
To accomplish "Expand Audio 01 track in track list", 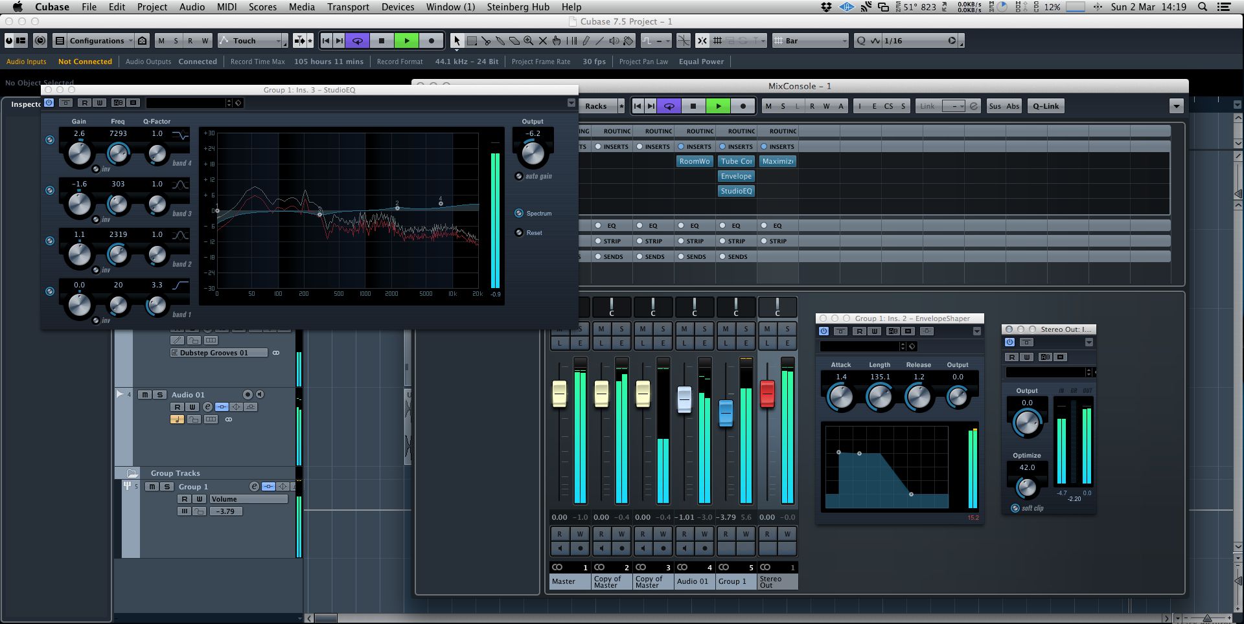I will pos(120,394).
